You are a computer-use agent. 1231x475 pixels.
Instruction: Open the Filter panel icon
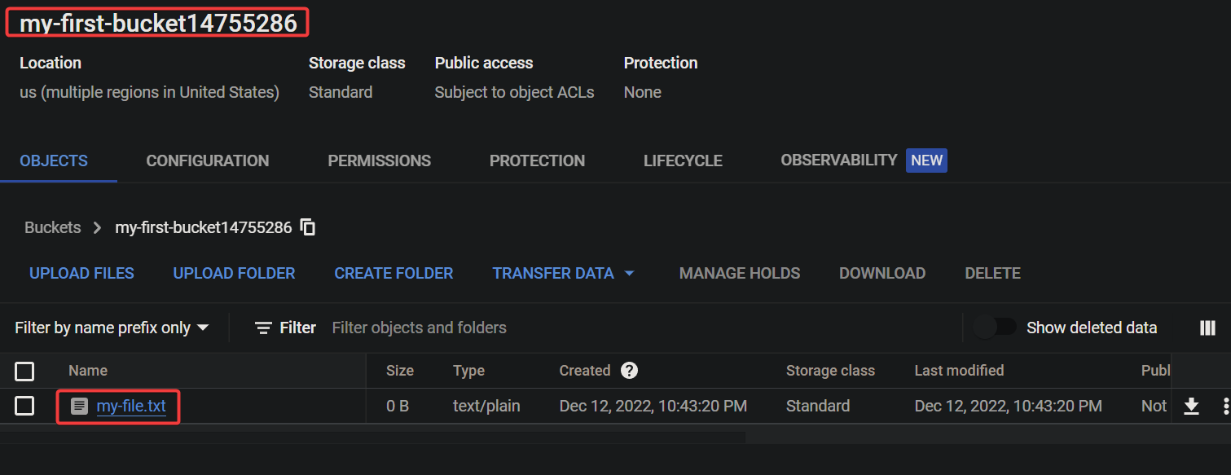[262, 328]
